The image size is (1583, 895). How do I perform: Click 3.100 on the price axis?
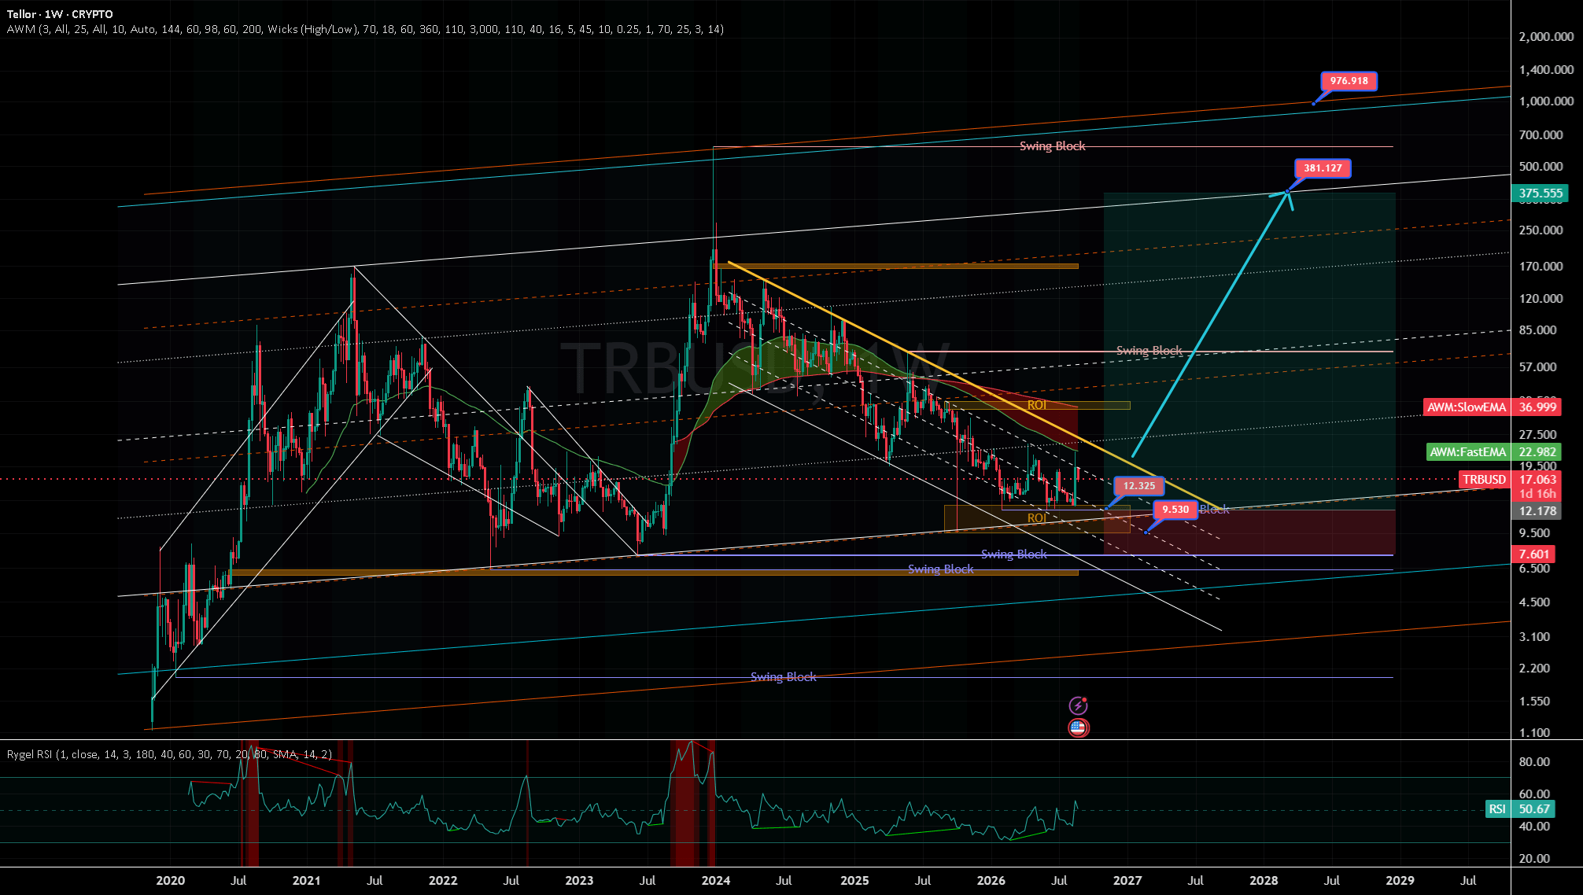tap(1535, 637)
